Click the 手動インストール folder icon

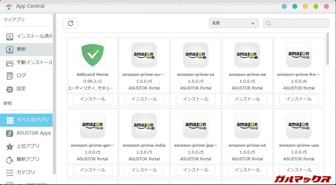pyautogui.click(x=10, y=63)
